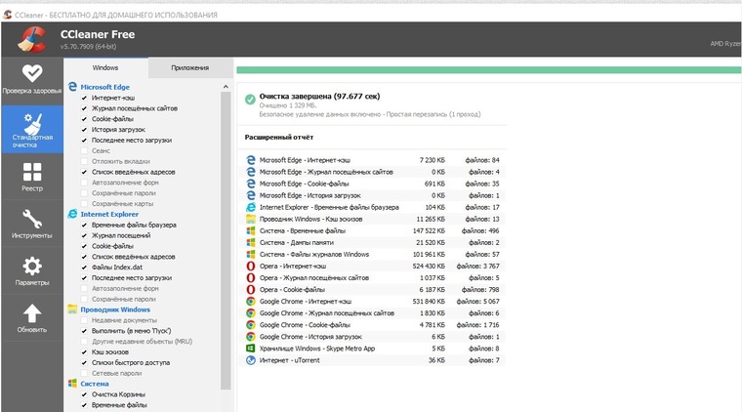Open the Система - Временные файлы report row
The image size is (742, 412).
[x=373, y=230]
